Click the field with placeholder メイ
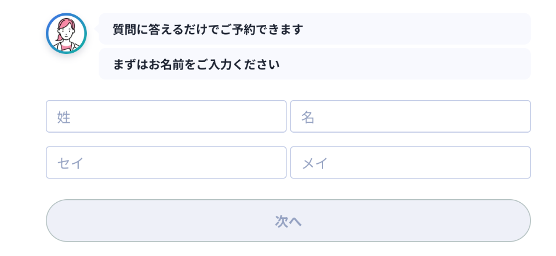The image size is (556, 256). point(410,163)
